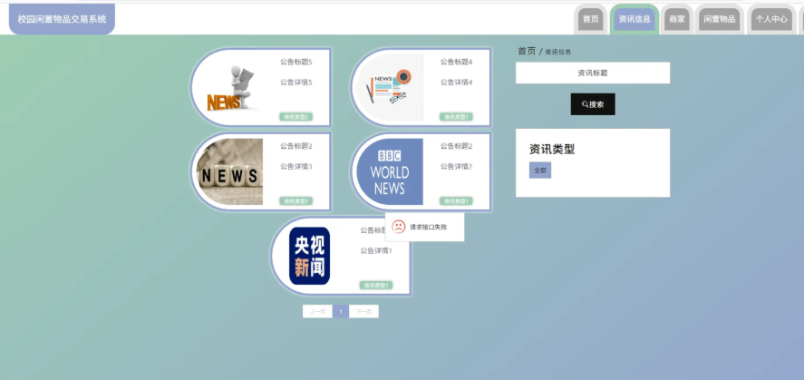Click the 上一页 pagination button

317,311
